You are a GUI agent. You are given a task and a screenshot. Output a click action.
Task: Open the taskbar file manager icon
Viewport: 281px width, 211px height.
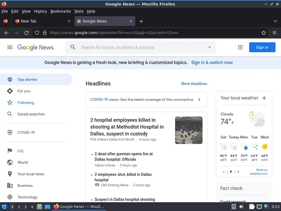click(x=40, y=207)
